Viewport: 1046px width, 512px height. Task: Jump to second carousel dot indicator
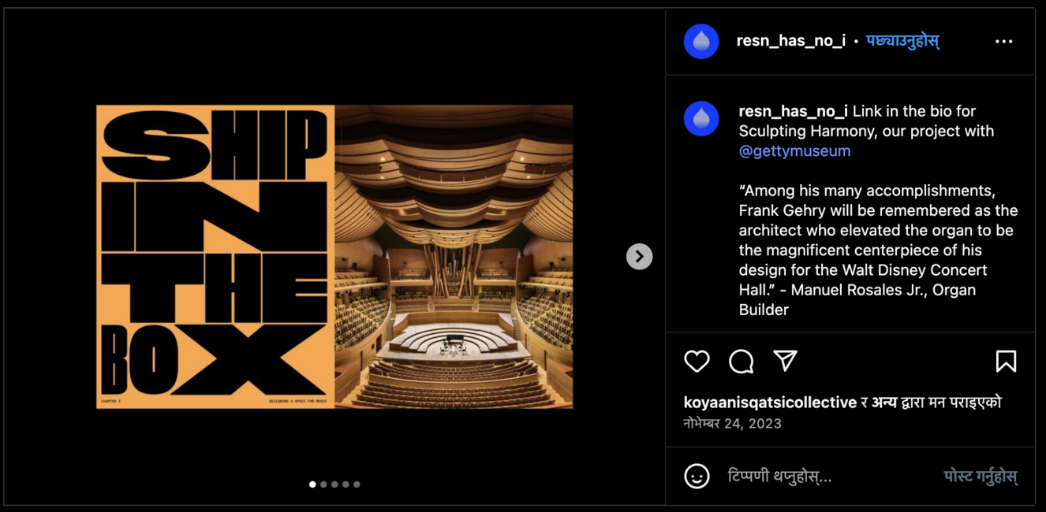point(323,484)
